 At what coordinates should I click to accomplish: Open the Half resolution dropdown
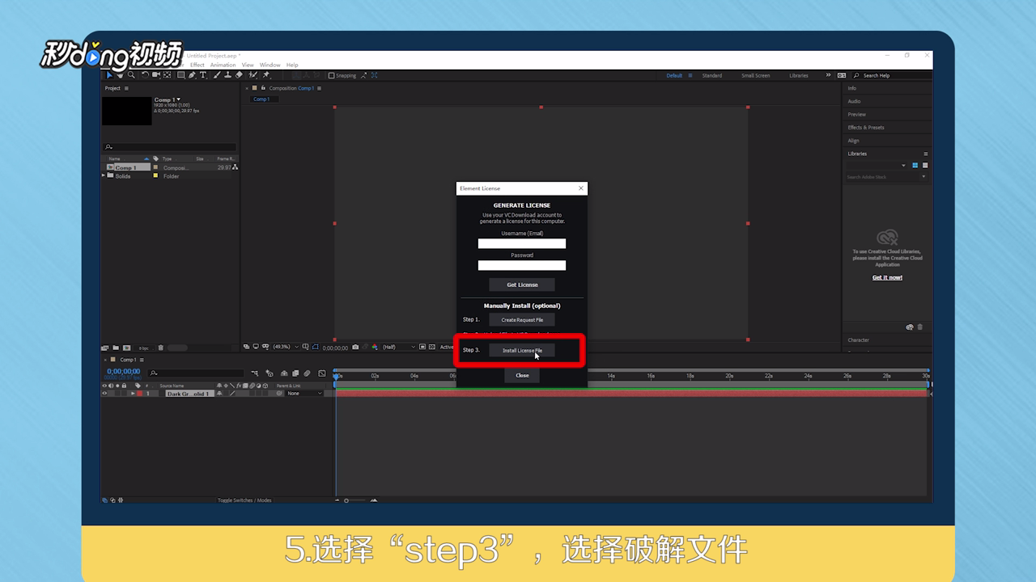(398, 347)
